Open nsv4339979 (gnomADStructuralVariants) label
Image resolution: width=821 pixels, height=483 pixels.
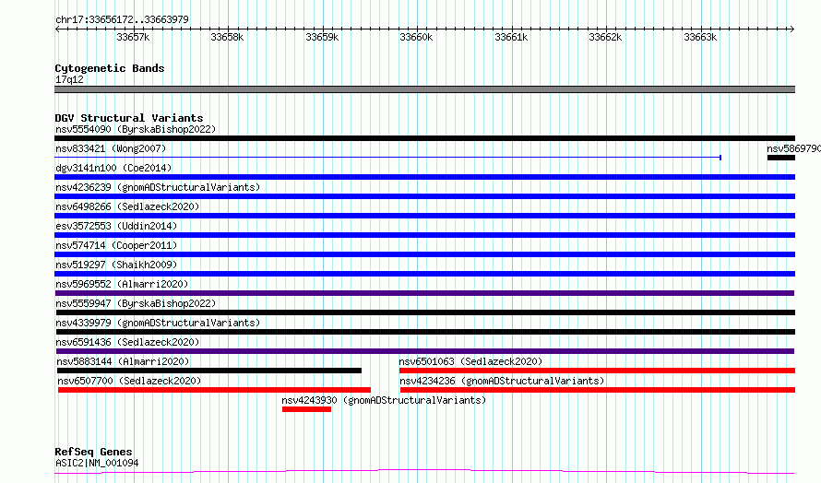158,323
